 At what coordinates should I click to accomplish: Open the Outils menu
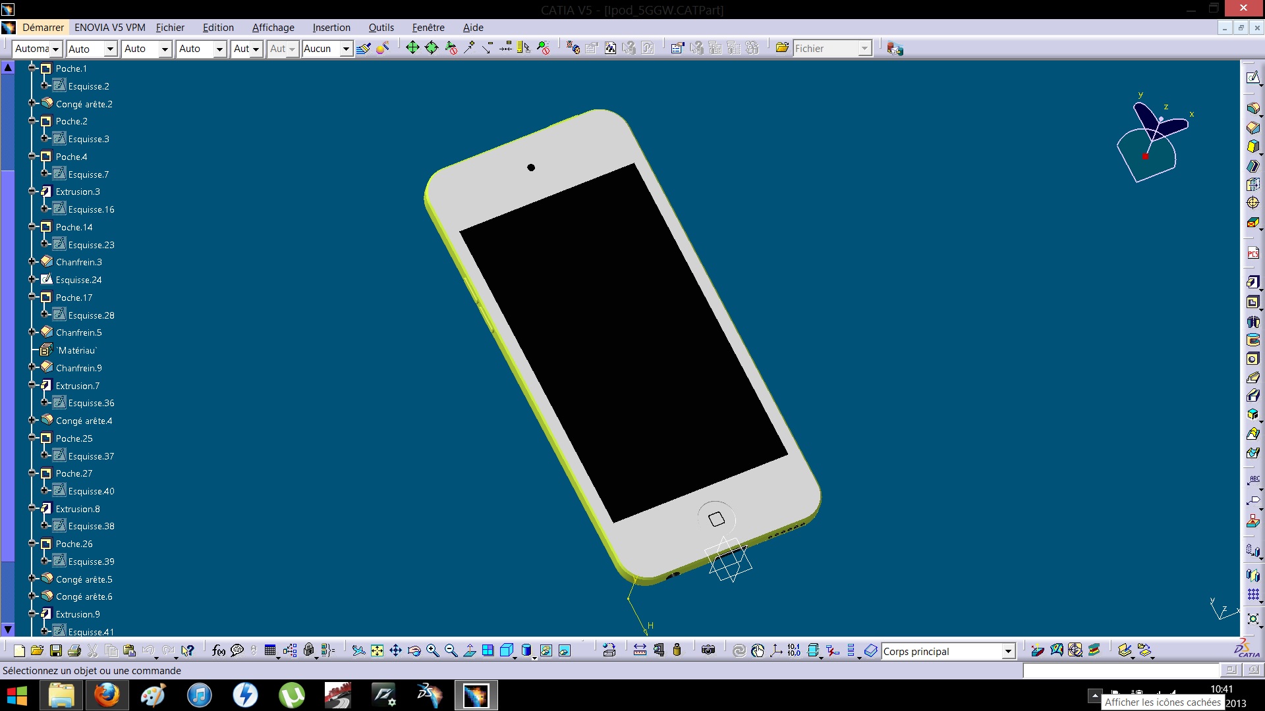[381, 28]
